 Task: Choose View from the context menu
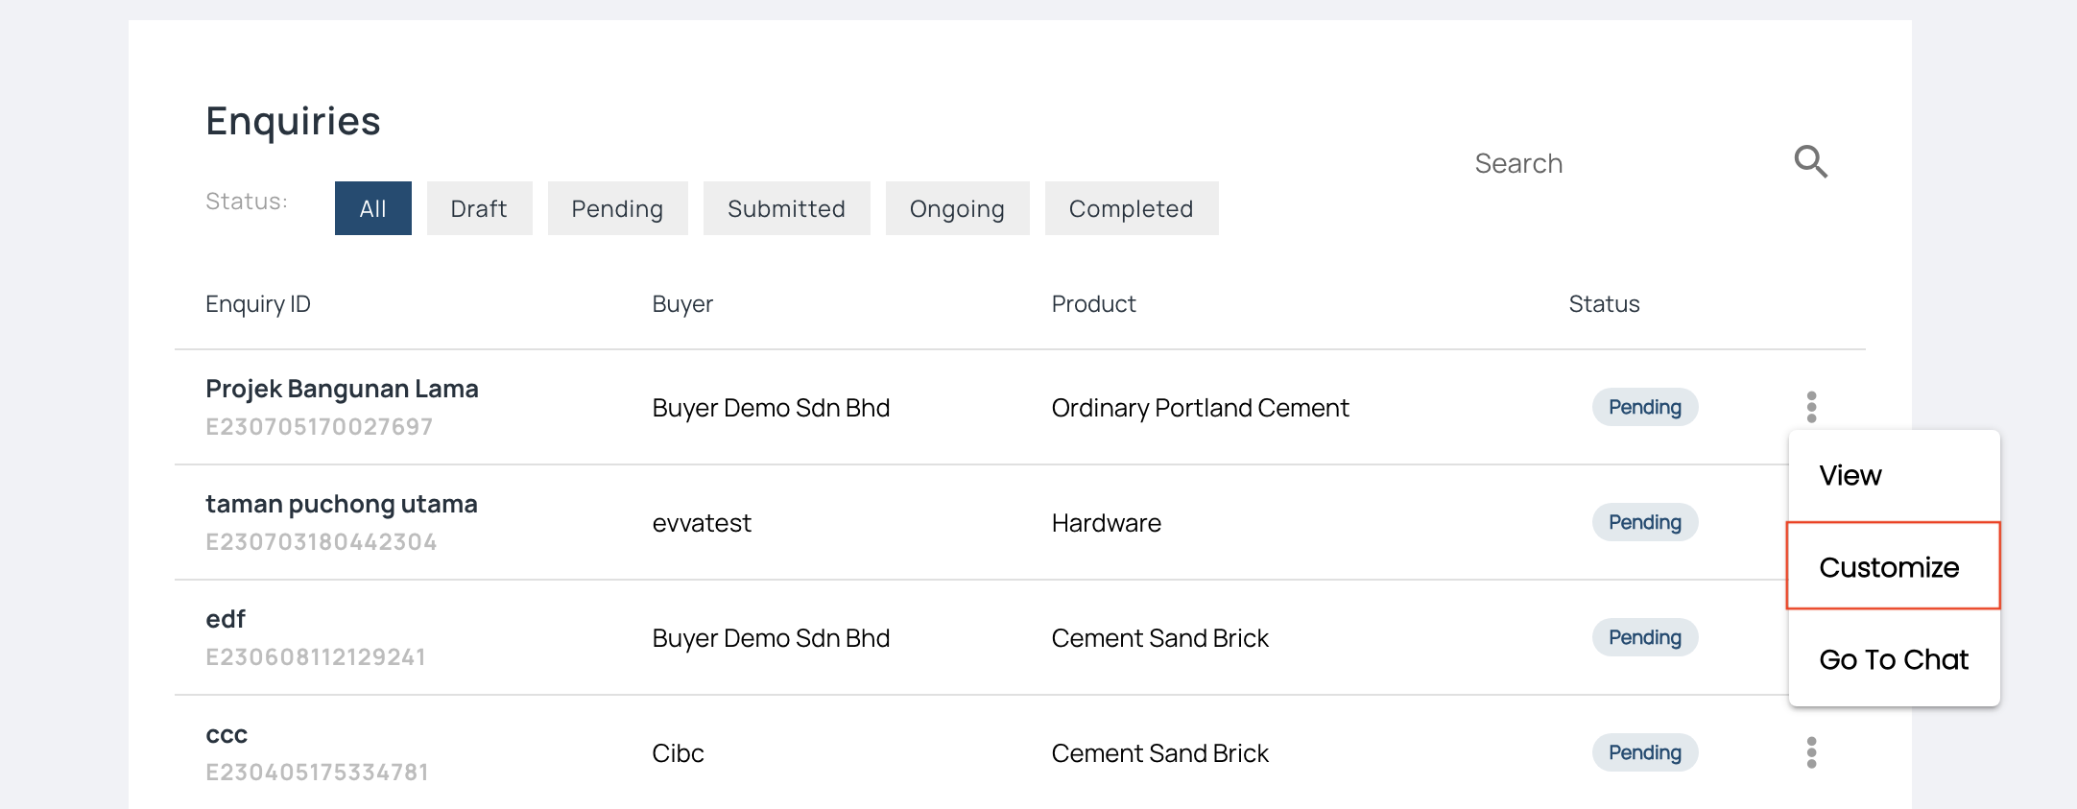point(1850,475)
